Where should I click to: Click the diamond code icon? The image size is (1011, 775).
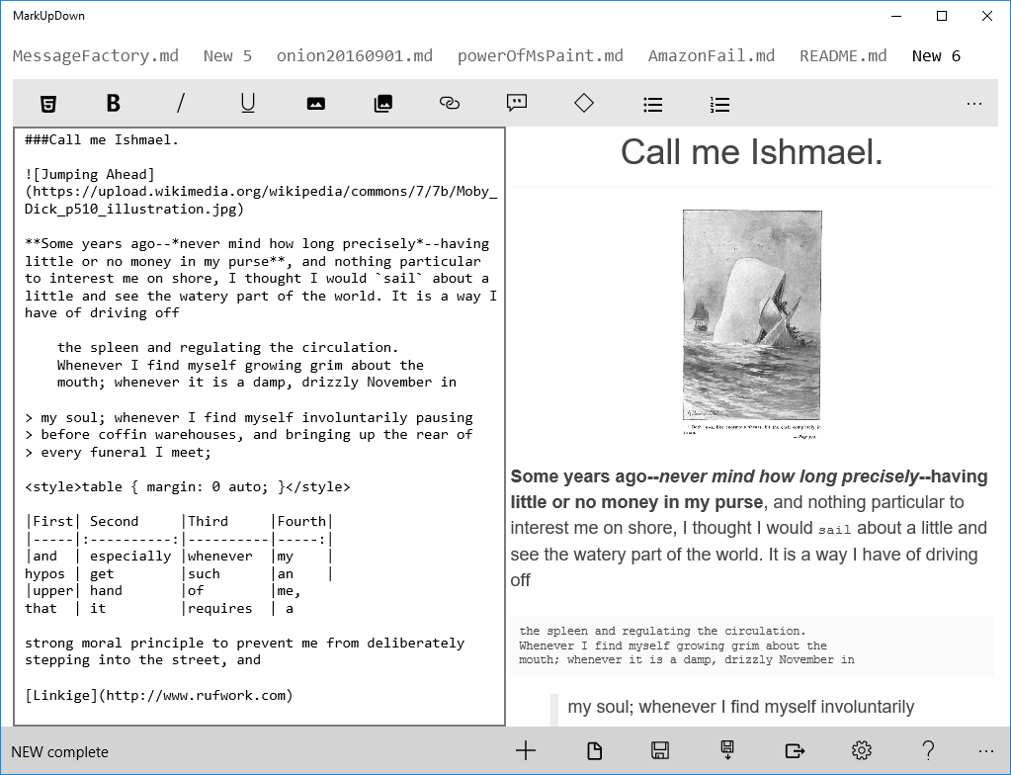584,103
